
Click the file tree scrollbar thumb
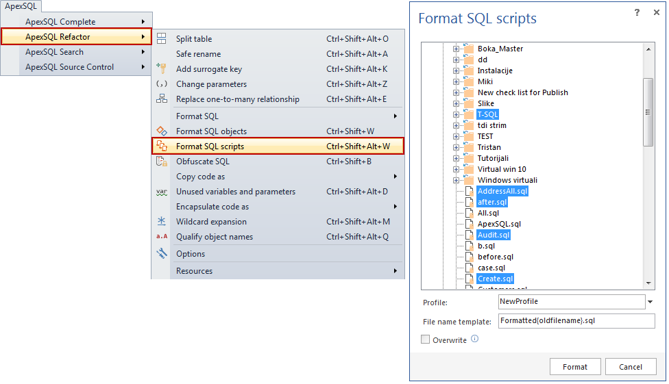click(x=648, y=112)
